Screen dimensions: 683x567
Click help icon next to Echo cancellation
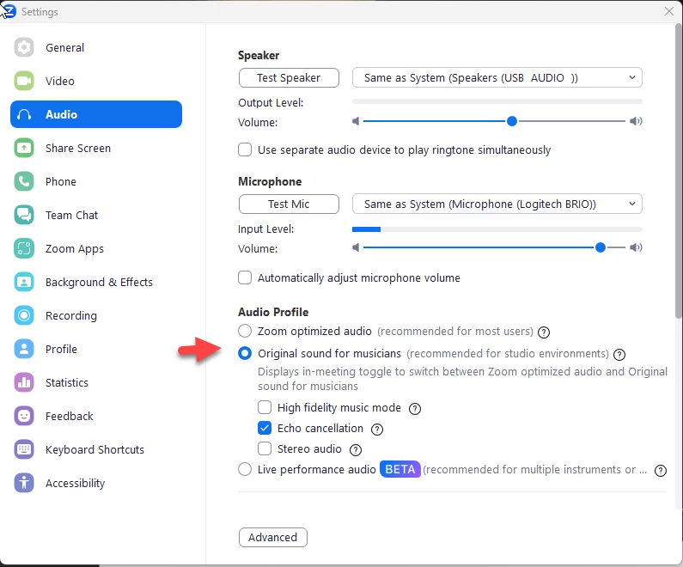pos(377,430)
